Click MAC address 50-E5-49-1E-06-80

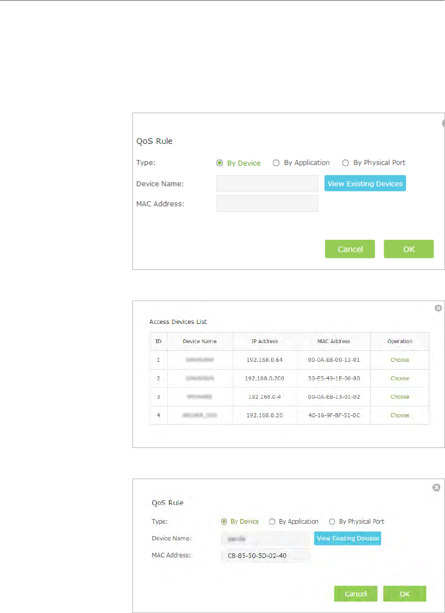[x=333, y=378]
